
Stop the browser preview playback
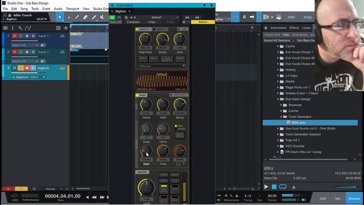[x=274, y=187]
